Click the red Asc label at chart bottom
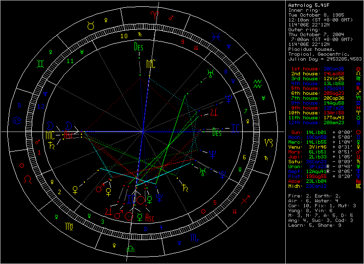The image size is (364, 264). [x=151, y=218]
